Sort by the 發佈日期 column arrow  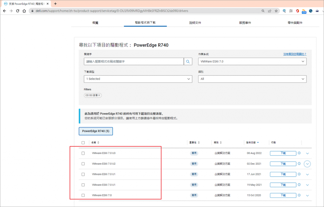click(258, 143)
